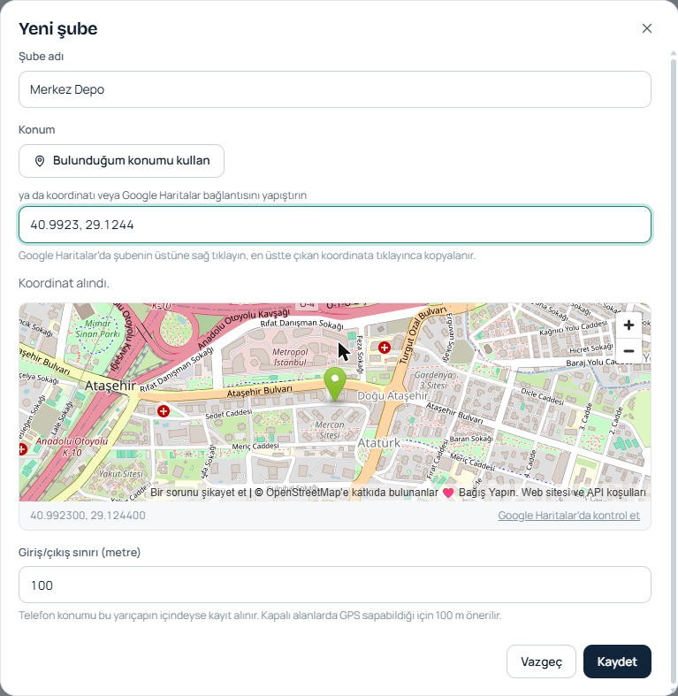Zoom out on the map
This screenshot has height=696, width=678.
(x=628, y=351)
